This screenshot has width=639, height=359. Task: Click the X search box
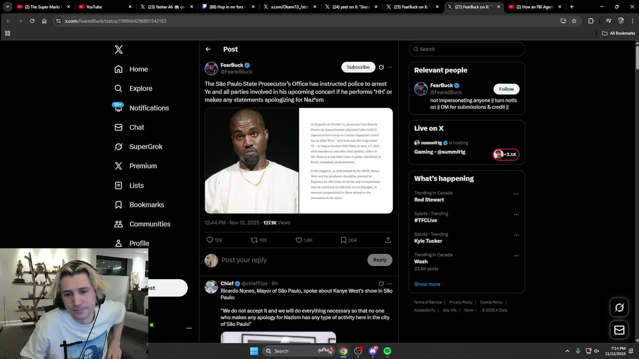pos(467,49)
